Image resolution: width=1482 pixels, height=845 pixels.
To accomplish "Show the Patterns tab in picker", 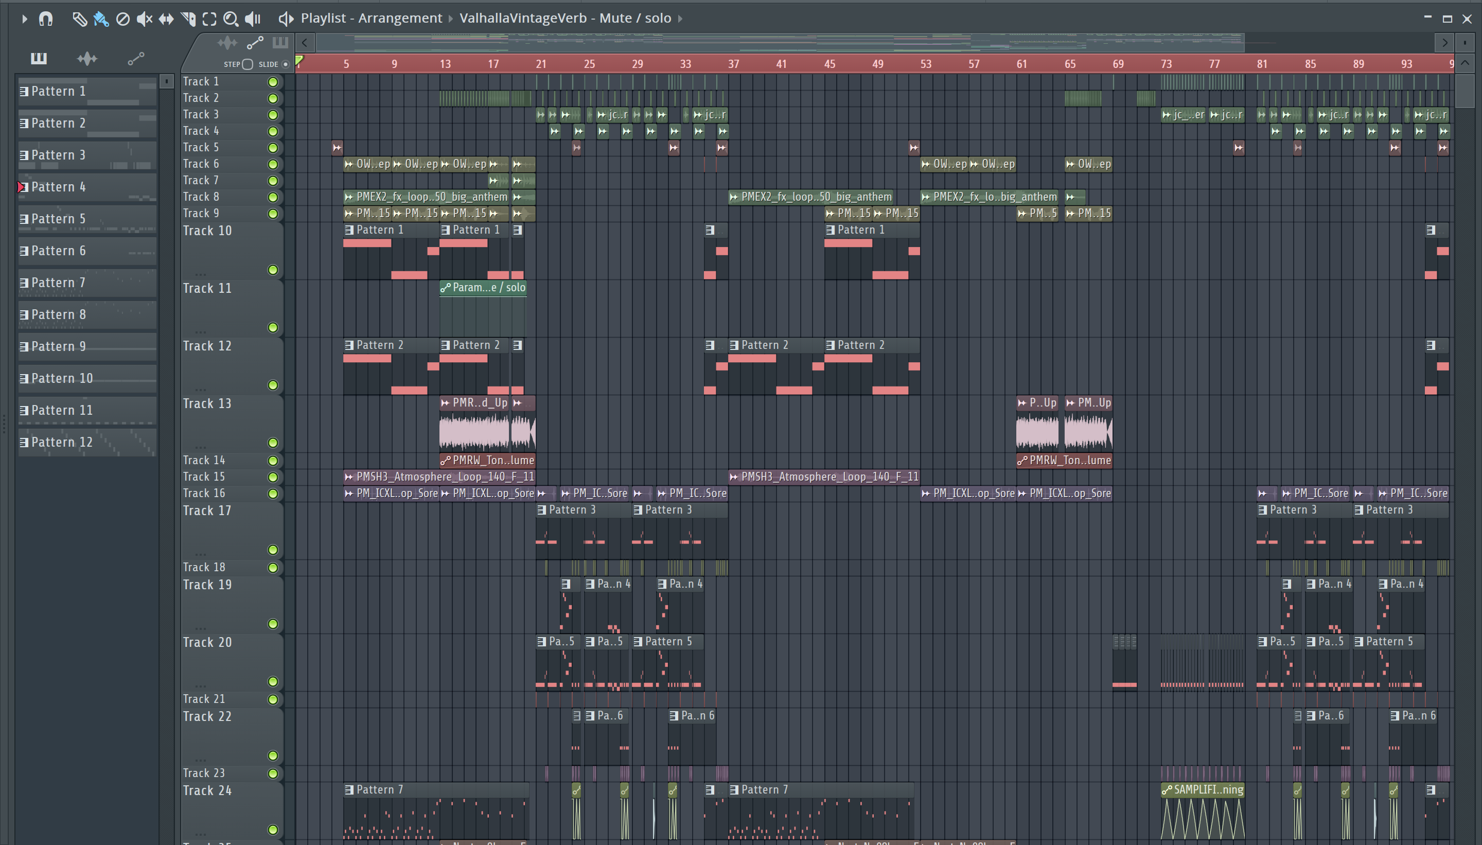I will (x=39, y=58).
